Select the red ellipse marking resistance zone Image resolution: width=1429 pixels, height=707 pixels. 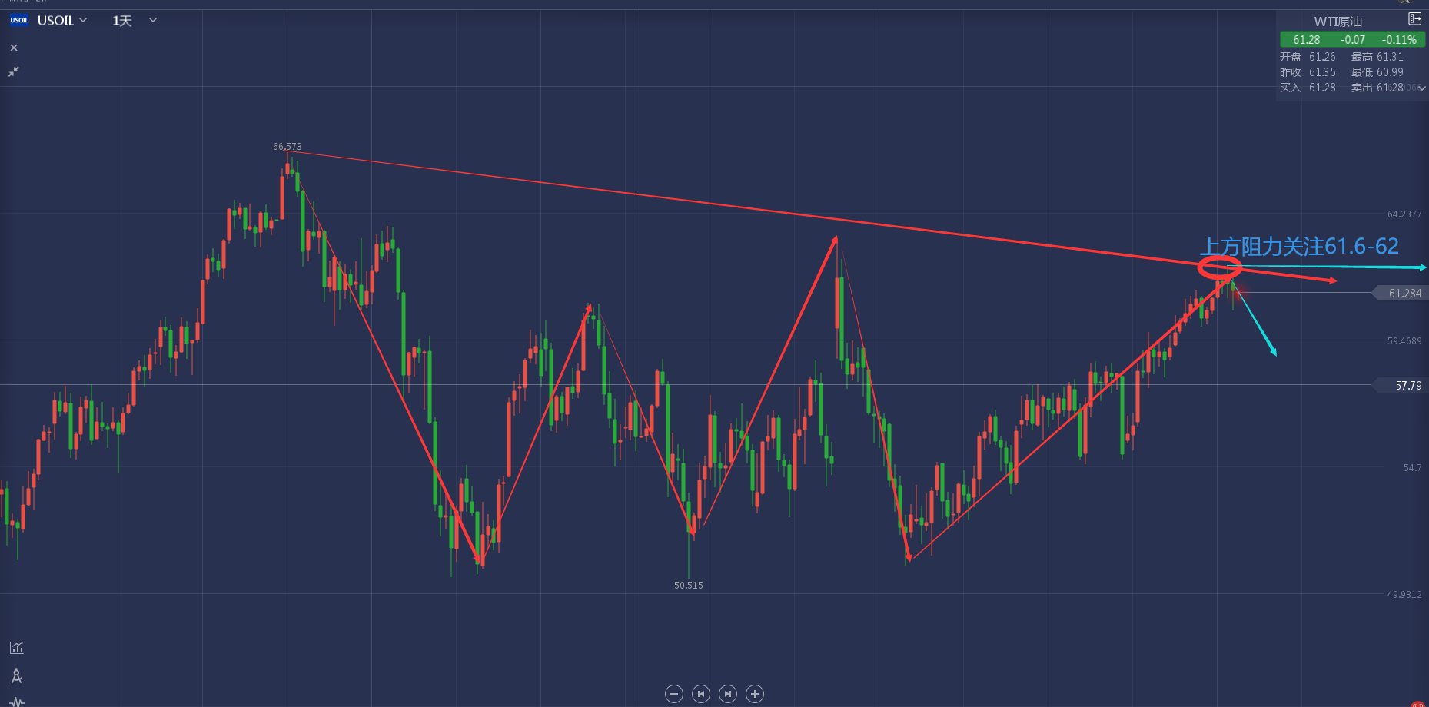click(1220, 268)
